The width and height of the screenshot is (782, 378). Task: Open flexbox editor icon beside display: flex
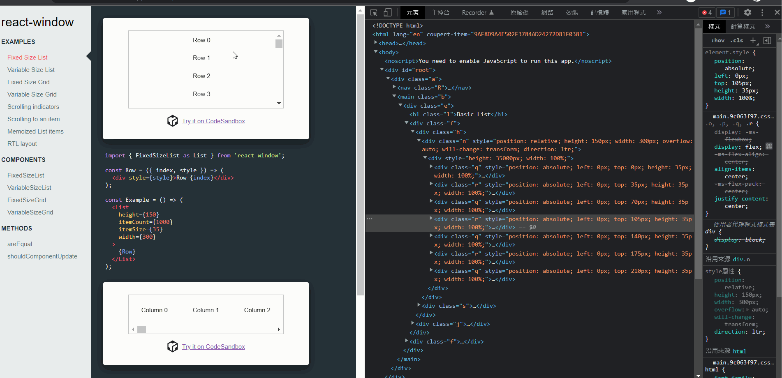point(769,146)
